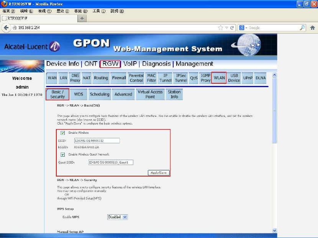
Task: Open the Station Info sub-tab
Action: click(174, 94)
